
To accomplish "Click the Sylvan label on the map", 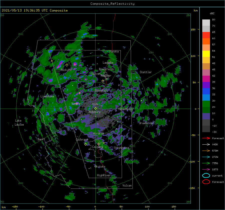I will [96, 74].
